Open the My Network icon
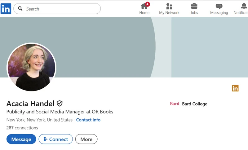 point(169,6)
